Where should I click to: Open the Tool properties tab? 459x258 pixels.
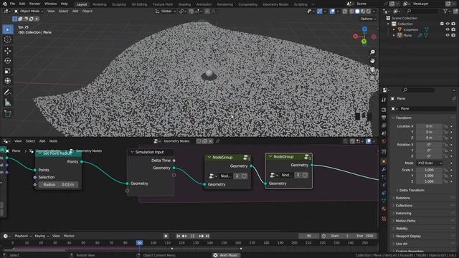pyautogui.click(x=384, y=100)
